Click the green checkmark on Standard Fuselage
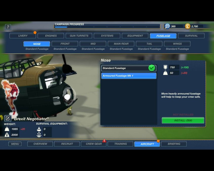214x171 pixels. point(152,68)
